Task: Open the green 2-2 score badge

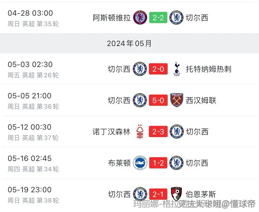Action: tap(158, 18)
